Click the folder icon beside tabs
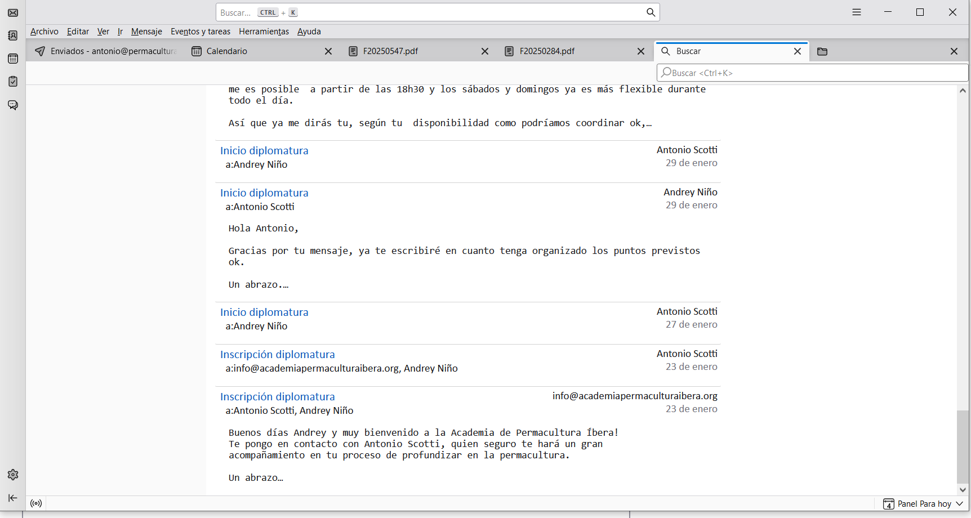The width and height of the screenshot is (971, 518). (822, 51)
